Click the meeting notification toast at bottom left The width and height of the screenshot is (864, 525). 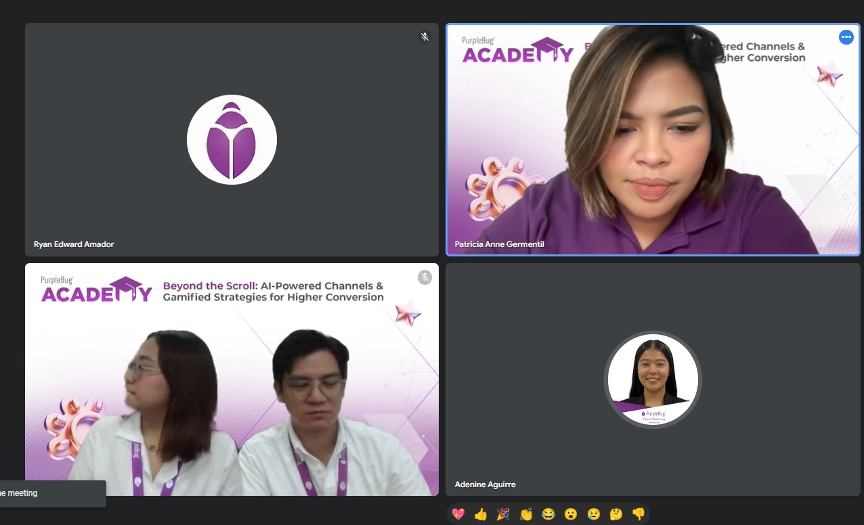click(x=51, y=493)
